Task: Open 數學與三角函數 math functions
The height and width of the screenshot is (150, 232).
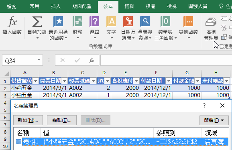Action: click(165, 22)
